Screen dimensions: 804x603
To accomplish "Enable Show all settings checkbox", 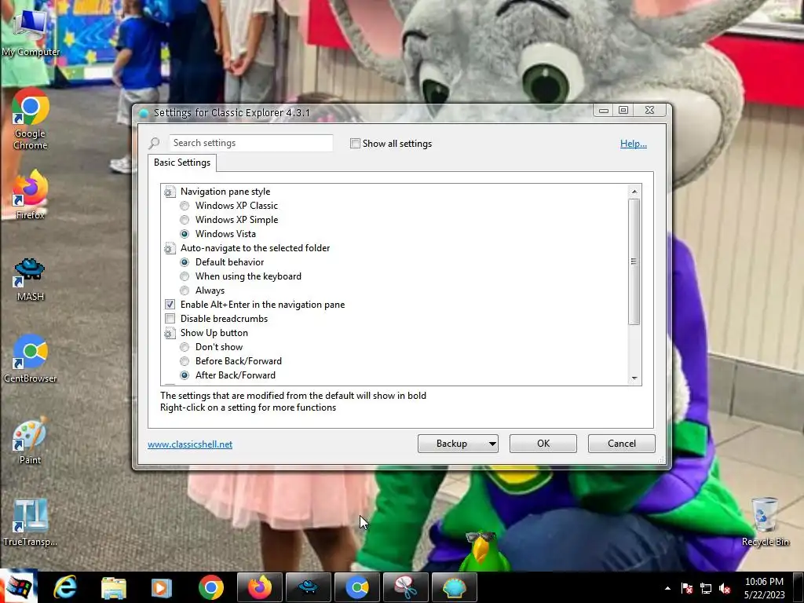I will tap(355, 144).
